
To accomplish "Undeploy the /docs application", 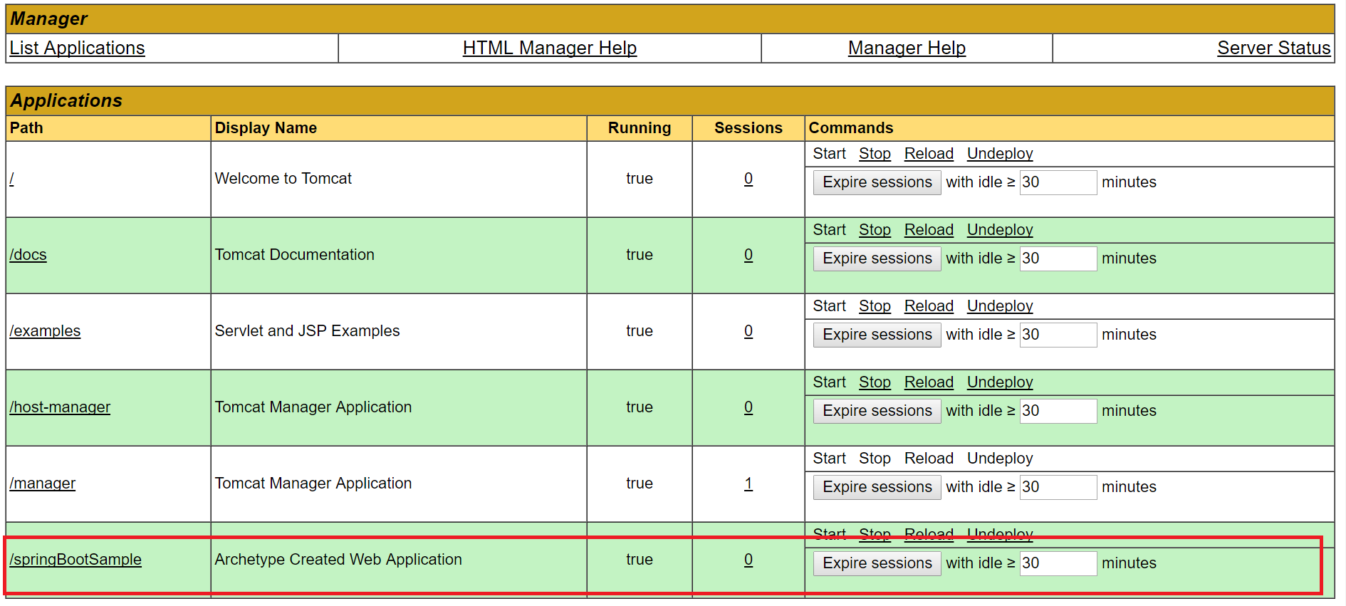I will [x=1000, y=230].
